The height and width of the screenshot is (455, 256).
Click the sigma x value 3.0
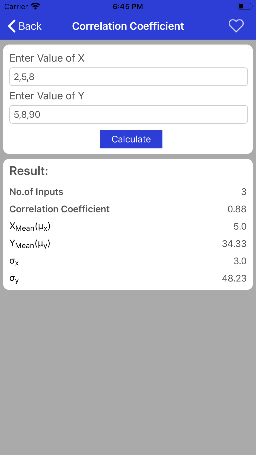click(x=240, y=261)
